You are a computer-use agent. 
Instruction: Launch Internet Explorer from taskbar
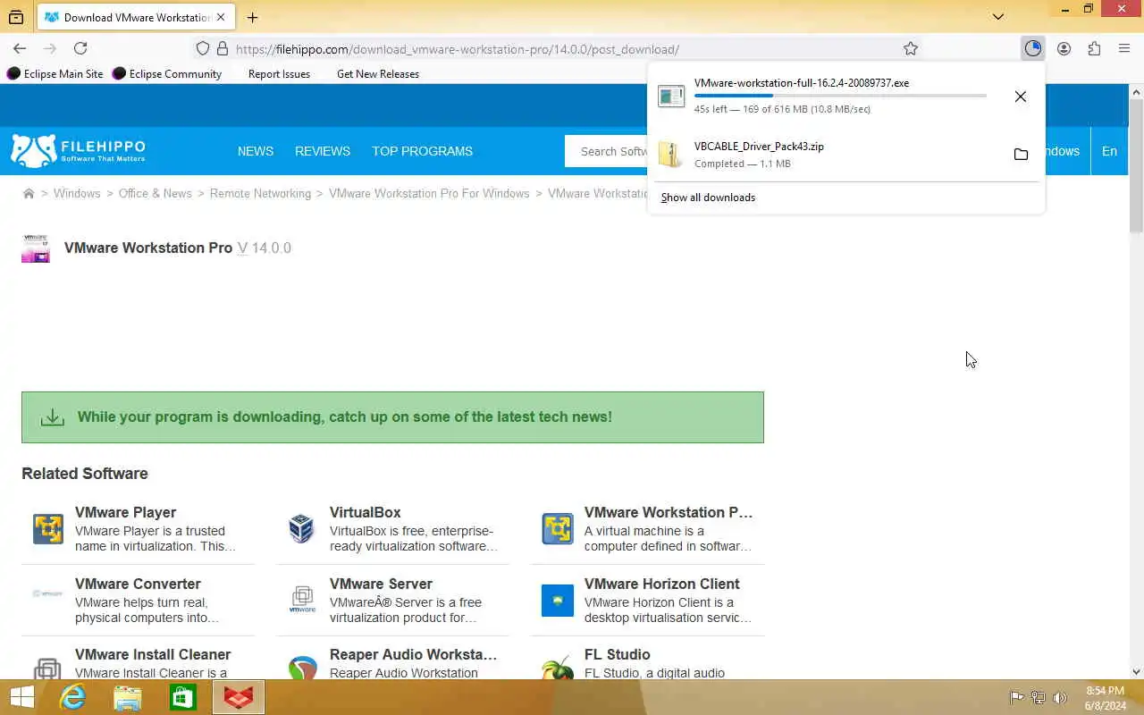tap(72, 697)
